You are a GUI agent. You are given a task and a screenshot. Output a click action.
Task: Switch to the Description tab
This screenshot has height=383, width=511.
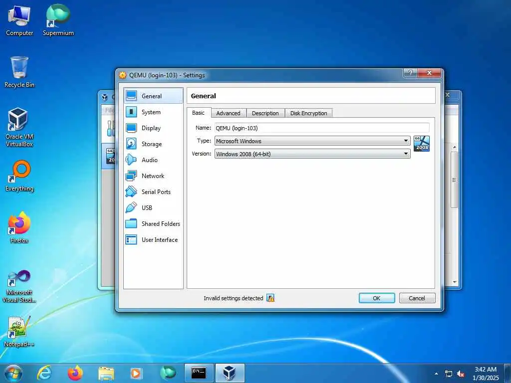pyautogui.click(x=265, y=113)
